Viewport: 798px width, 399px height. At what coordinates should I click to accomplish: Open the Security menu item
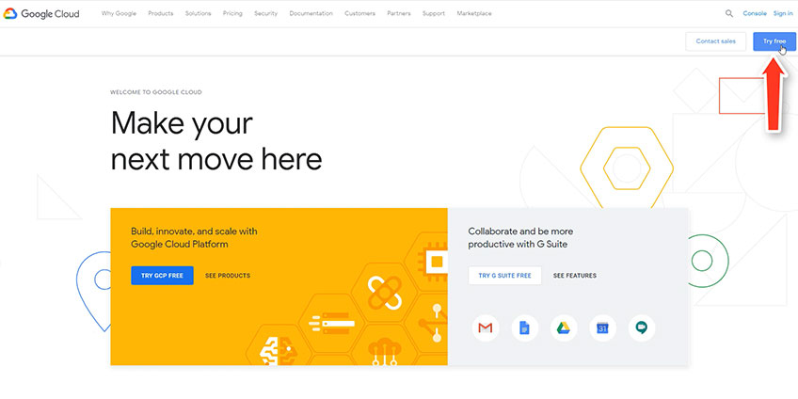(265, 14)
